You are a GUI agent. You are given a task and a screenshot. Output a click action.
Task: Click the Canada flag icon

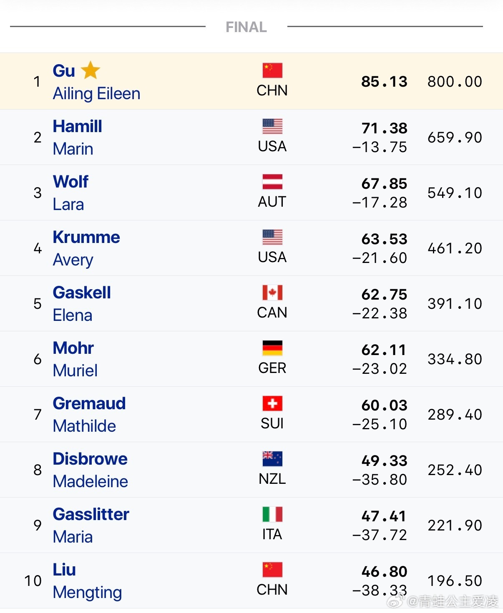272,293
